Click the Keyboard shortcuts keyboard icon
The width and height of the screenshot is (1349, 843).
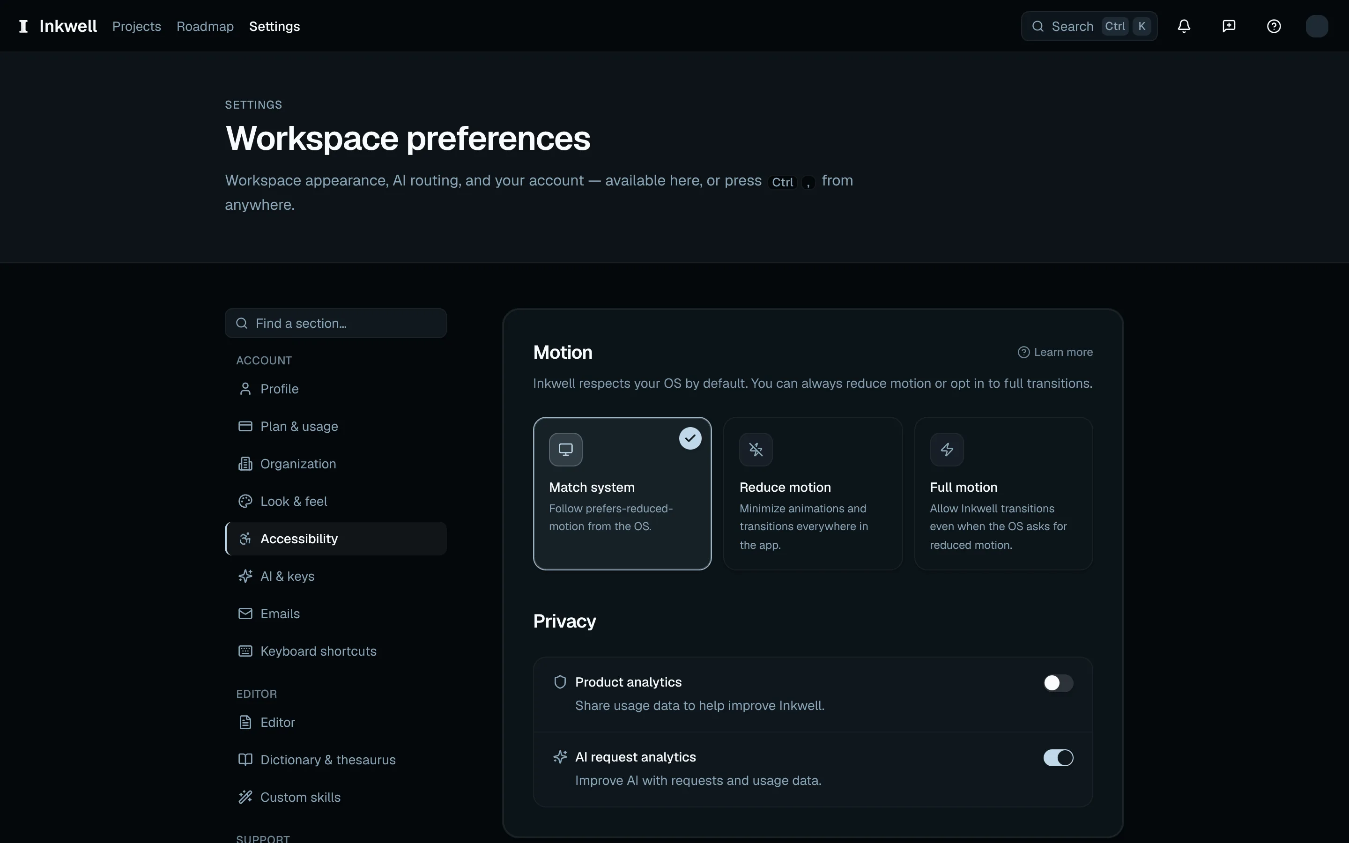(245, 651)
